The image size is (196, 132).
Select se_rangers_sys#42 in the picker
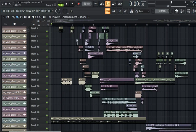pyautogui.click(x=14, y=98)
